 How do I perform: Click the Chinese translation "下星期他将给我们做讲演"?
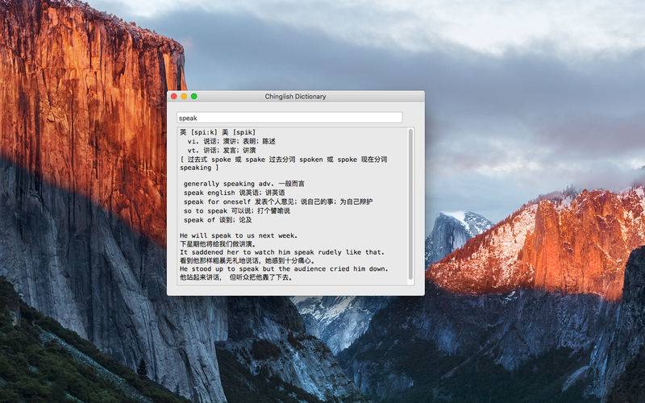[x=218, y=244]
